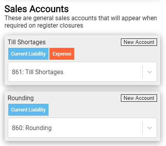Click the separator line in Rounding dropdown
The image size is (166, 146).
(142, 128)
